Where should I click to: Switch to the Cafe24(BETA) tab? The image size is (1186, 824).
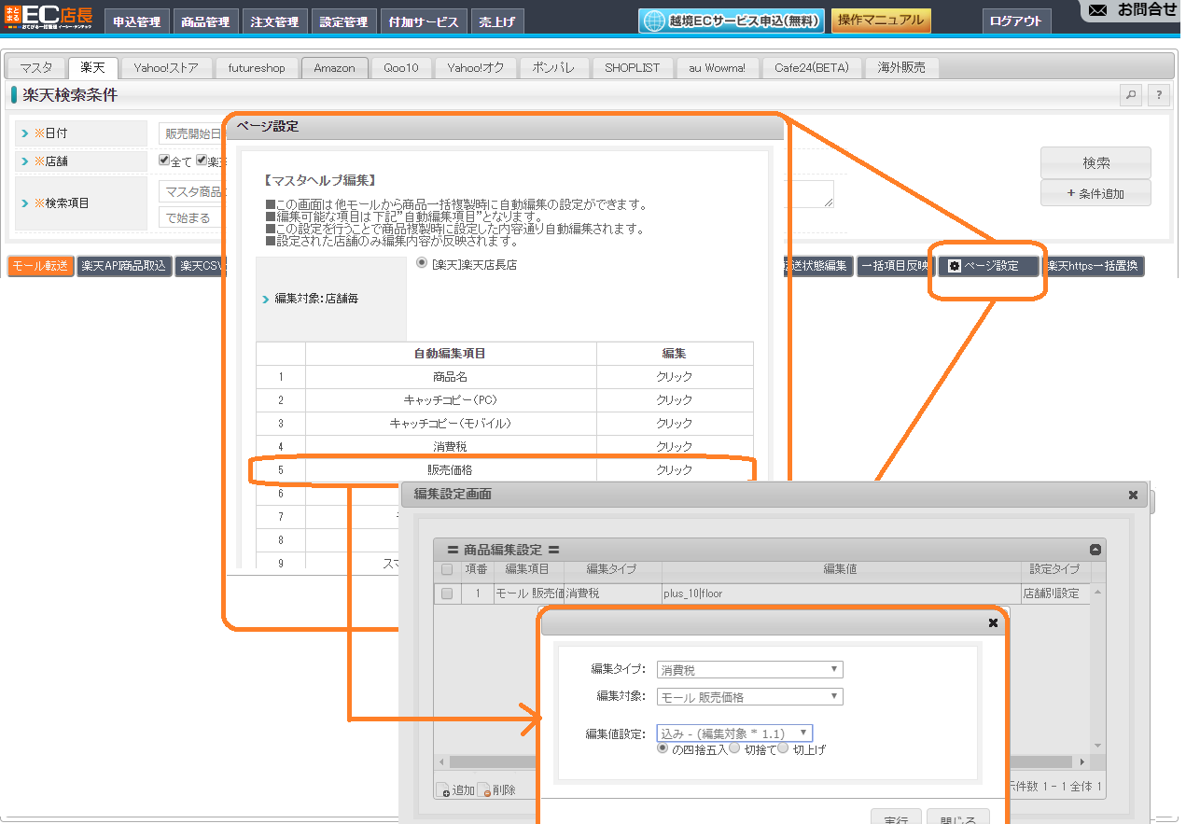pyautogui.click(x=812, y=68)
